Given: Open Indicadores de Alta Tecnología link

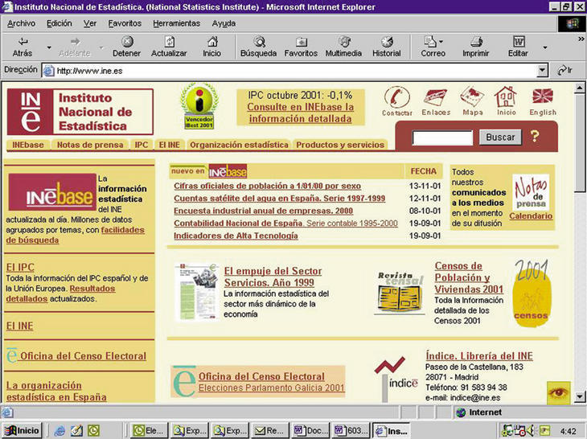Looking at the screenshot, I should pos(236,236).
